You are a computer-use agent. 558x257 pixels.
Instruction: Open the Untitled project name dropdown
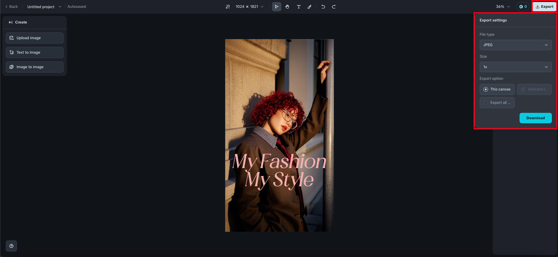[x=44, y=7]
